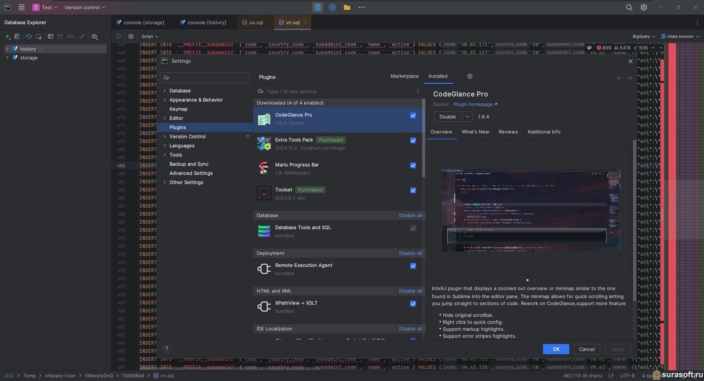Open the Plugin homepage link

pyautogui.click(x=473, y=105)
